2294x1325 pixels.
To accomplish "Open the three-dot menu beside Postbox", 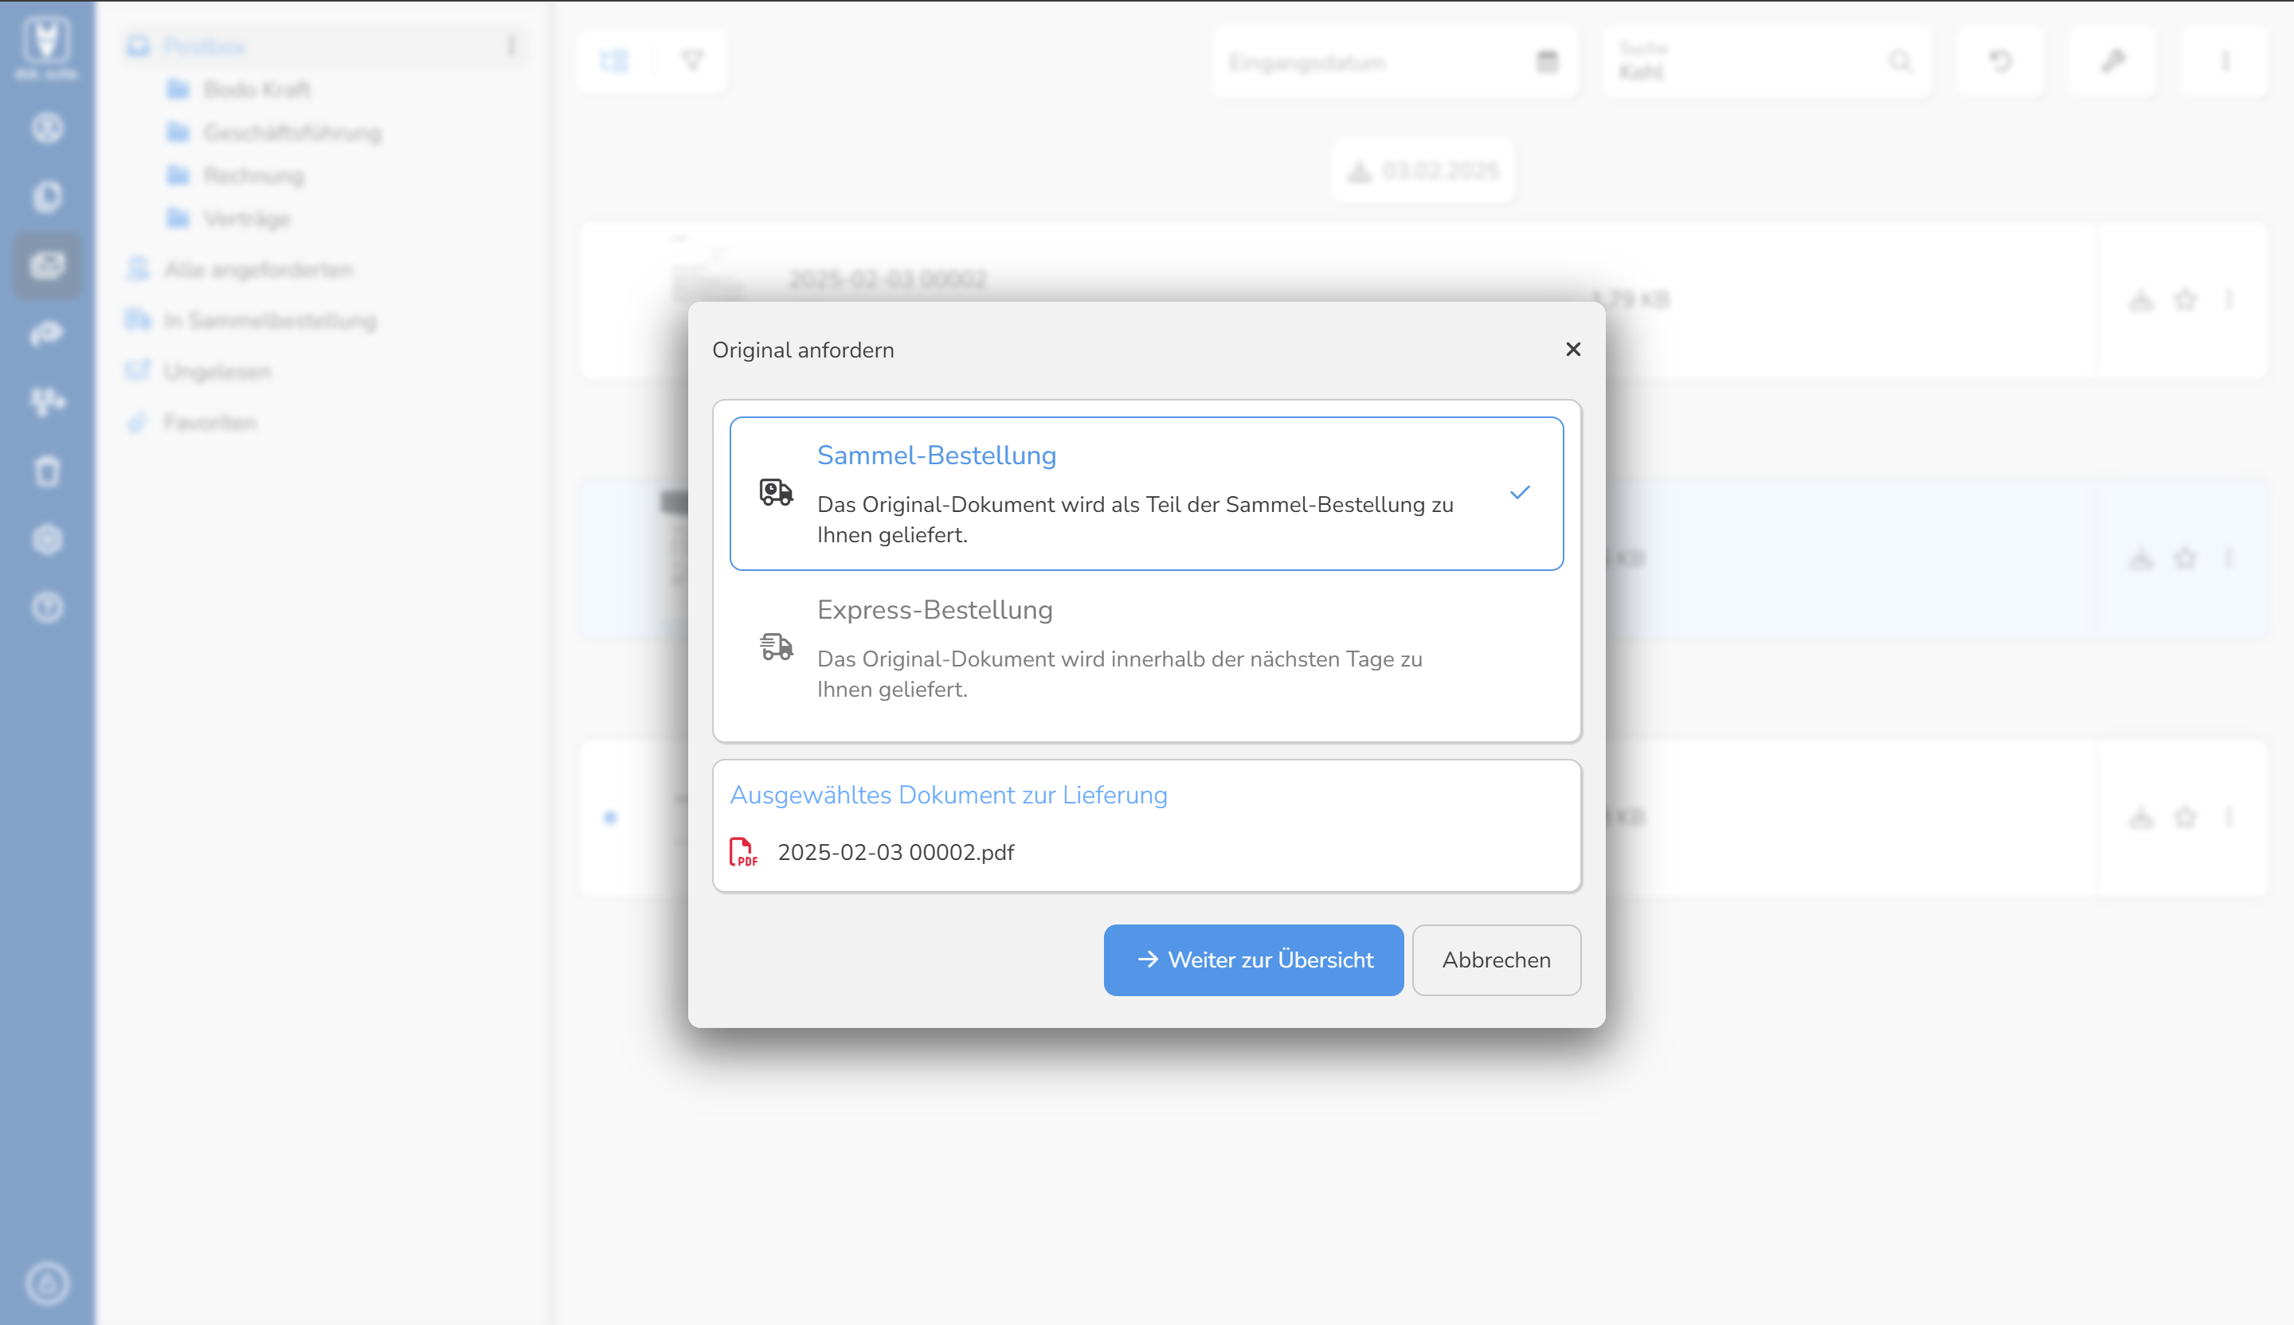I will [x=511, y=46].
